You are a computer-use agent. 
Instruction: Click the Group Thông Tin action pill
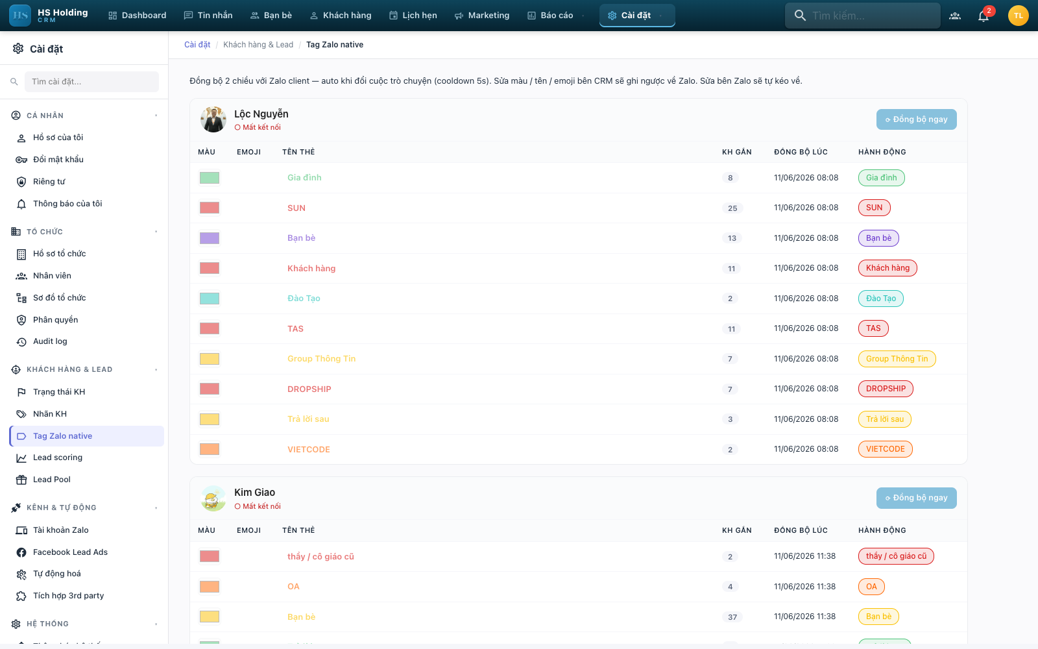coord(897,359)
